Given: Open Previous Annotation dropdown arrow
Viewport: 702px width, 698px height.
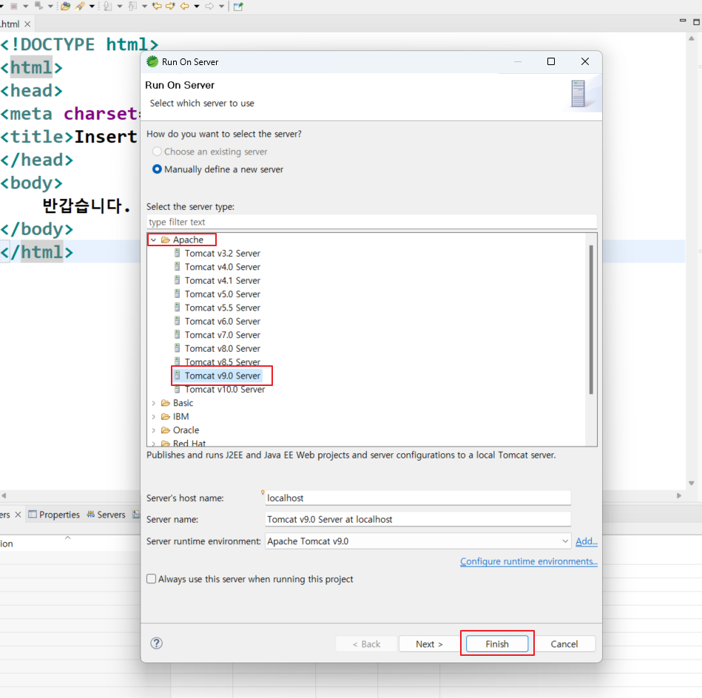Looking at the screenshot, I should click(144, 6).
